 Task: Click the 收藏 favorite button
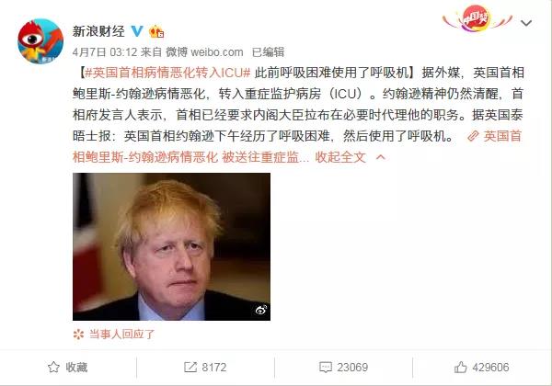[x=67, y=368]
